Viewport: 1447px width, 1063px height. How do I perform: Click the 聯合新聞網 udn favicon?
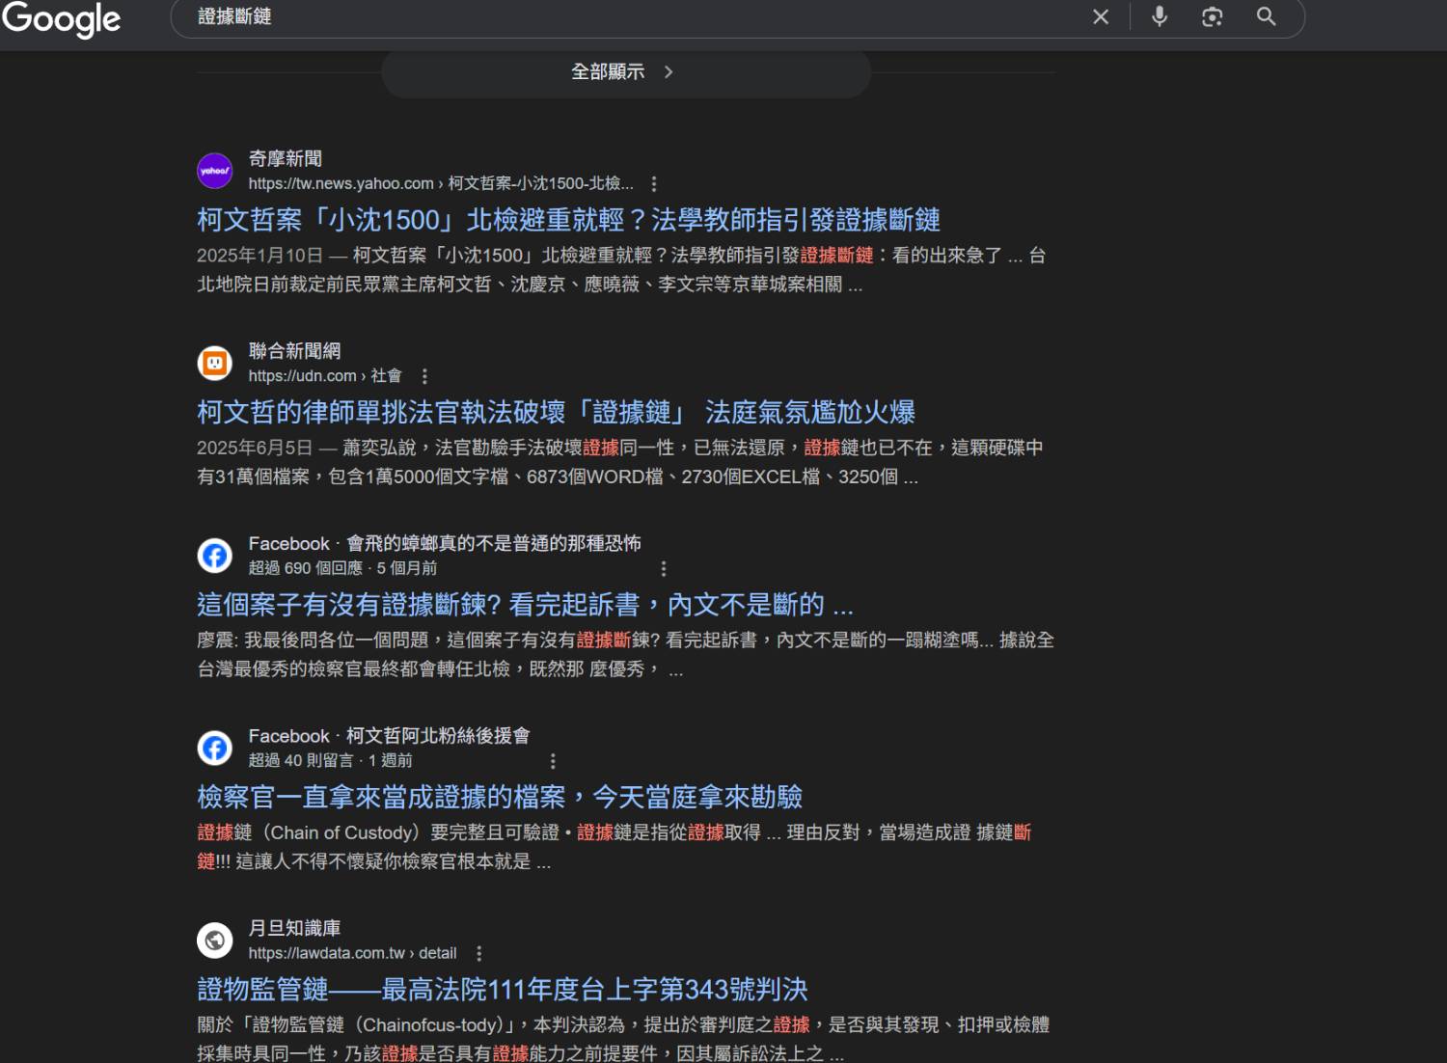[x=215, y=364]
